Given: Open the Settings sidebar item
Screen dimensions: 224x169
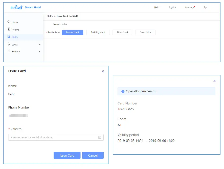Looking at the screenshot, I should click(16, 51).
